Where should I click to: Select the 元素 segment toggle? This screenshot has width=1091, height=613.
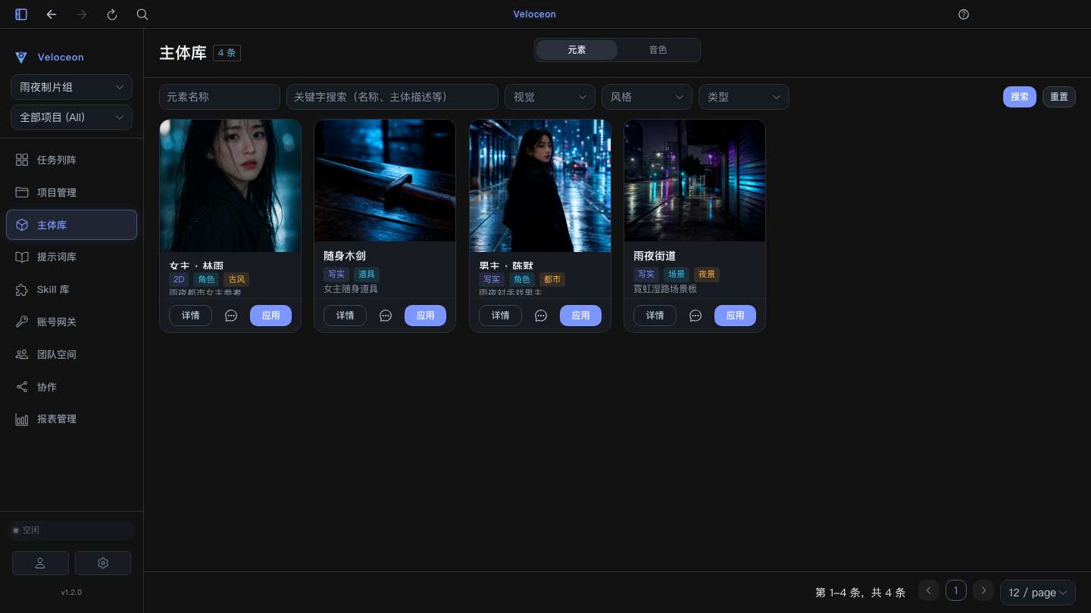pos(577,50)
